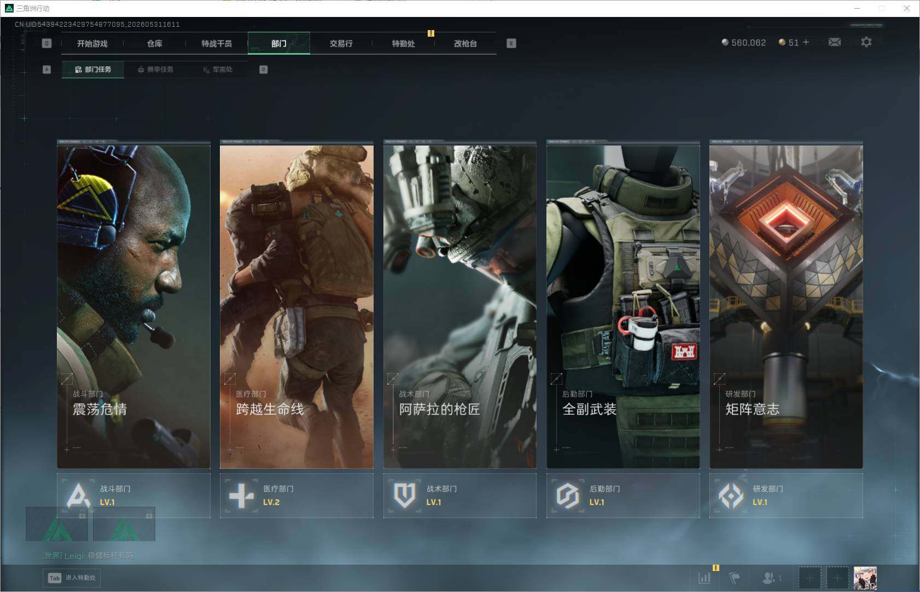The width and height of the screenshot is (920, 592).
Task: Go to the 交易行 tab
Action: (341, 44)
